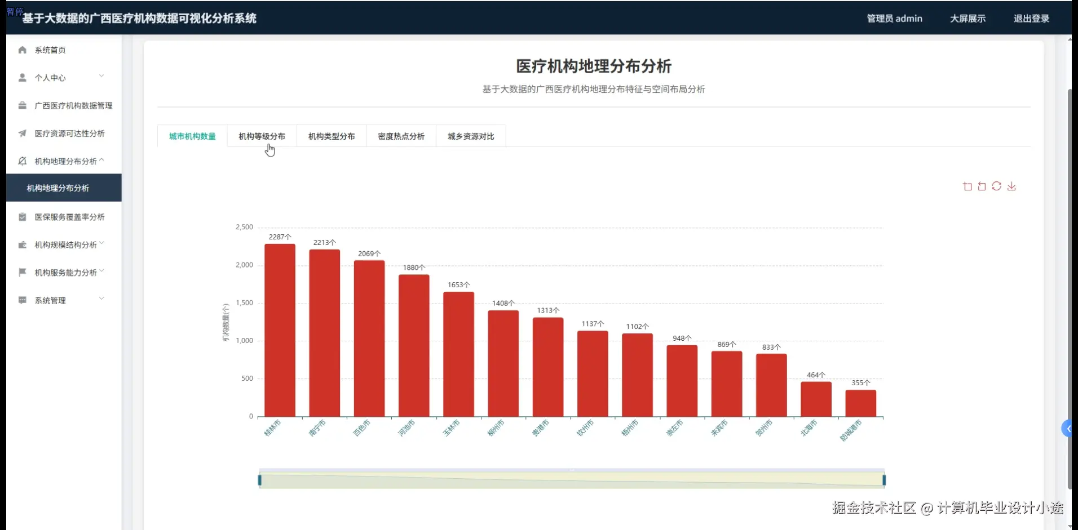The width and height of the screenshot is (1078, 530).
Task: Download the chart using the download icon
Action: (x=1012, y=186)
